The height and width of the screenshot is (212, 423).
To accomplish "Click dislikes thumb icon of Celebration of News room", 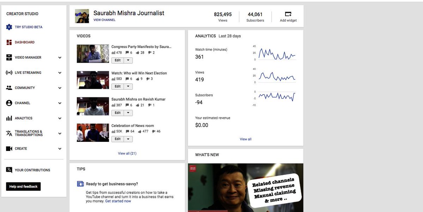I will click(154, 131).
